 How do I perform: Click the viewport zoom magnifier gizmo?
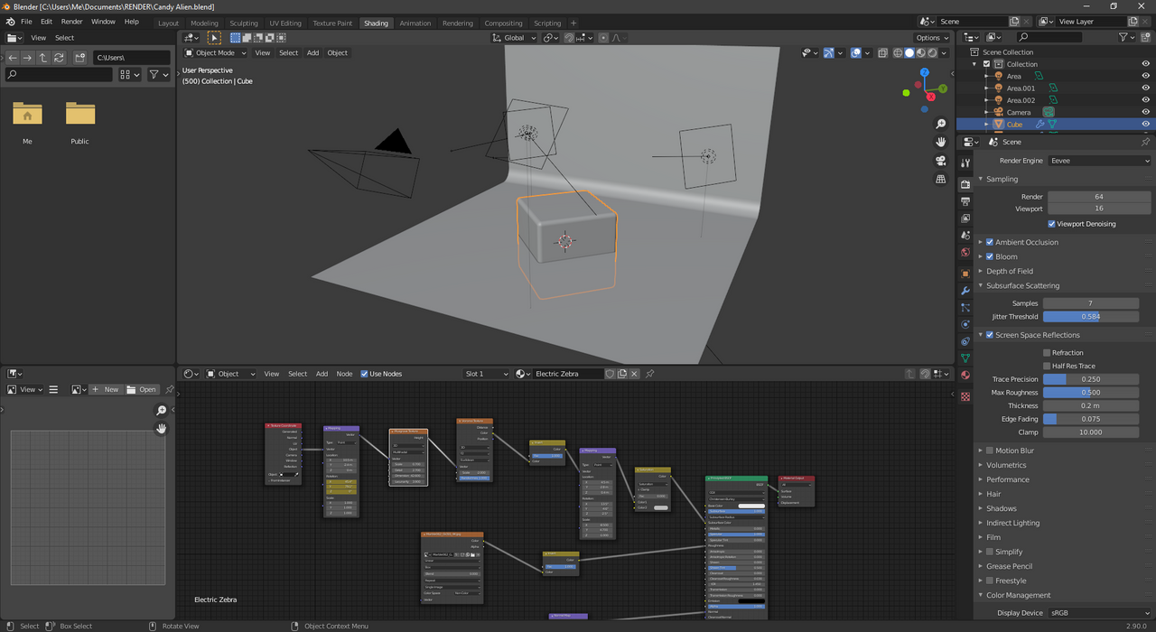click(941, 124)
